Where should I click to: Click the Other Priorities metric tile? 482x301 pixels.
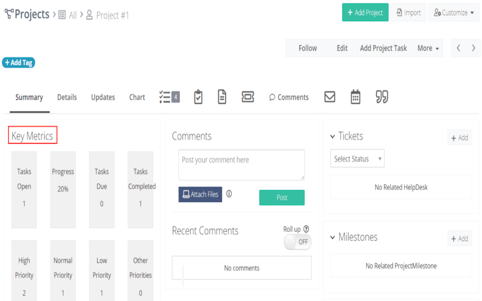pos(141,270)
